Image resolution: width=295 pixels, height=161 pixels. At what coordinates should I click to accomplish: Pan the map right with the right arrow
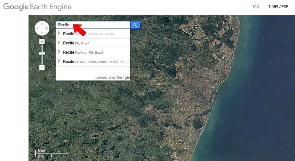(47, 28)
